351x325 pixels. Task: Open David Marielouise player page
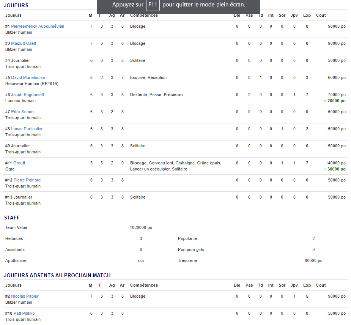click(x=28, y=77)
